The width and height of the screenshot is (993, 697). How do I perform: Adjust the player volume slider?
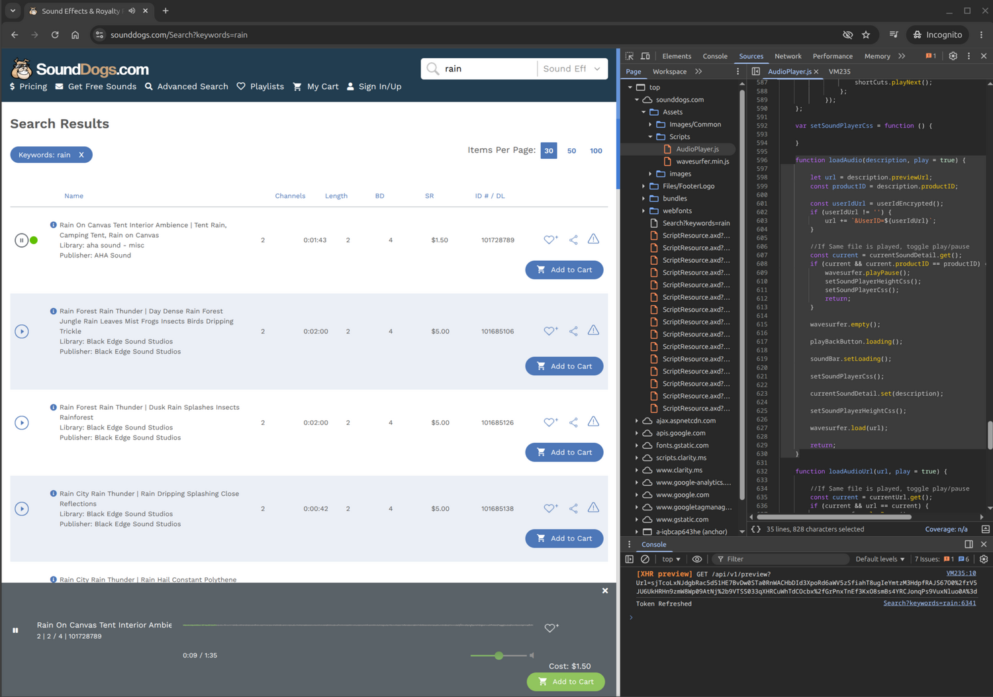498,655
